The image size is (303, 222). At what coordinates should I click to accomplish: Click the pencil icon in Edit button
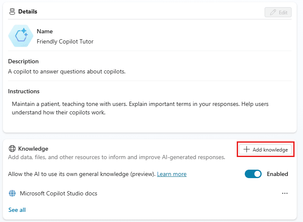click(x=273, y=12)
